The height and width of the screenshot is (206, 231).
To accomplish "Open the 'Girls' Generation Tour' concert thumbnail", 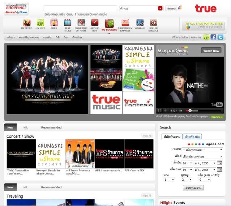I will pyautogui.click(x=21, y=154).
